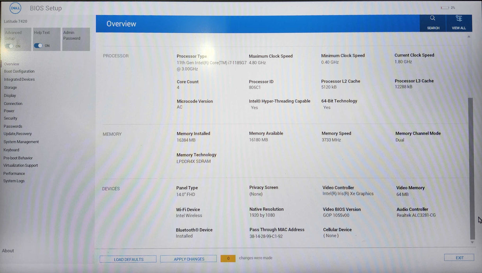Check the battery level indicator icon
Screen dimensions: 482x273
point(445,8)
